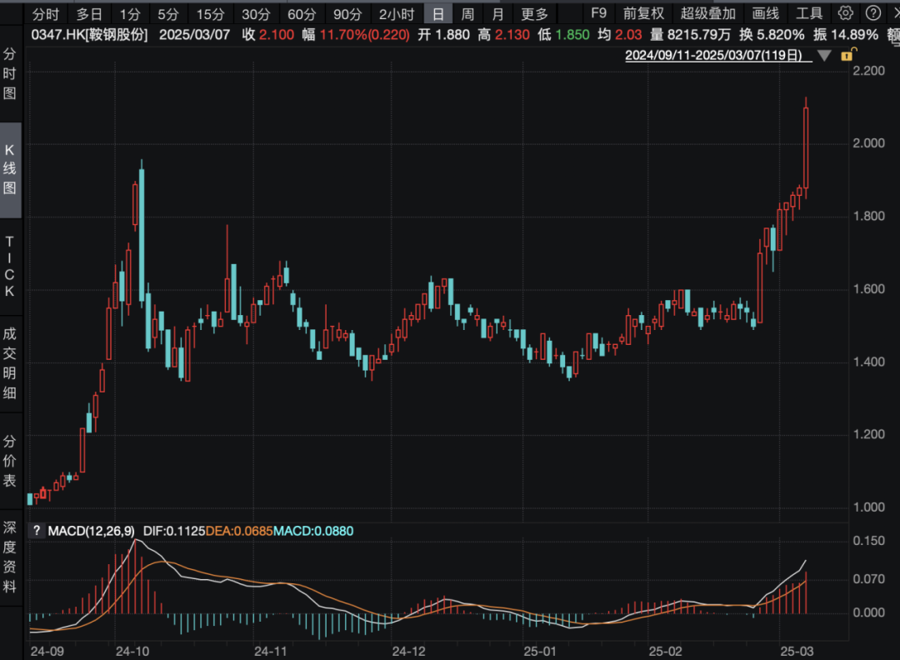Image resolution: width=900 pixels, height=660 pixels.
Task: Click the 超级叠加 overlay button
Action: pos(708,13)
